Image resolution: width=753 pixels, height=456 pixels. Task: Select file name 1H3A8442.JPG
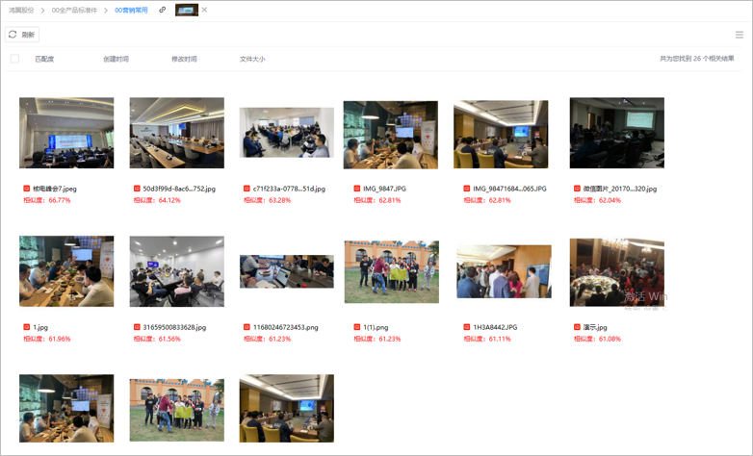point(495,327)
